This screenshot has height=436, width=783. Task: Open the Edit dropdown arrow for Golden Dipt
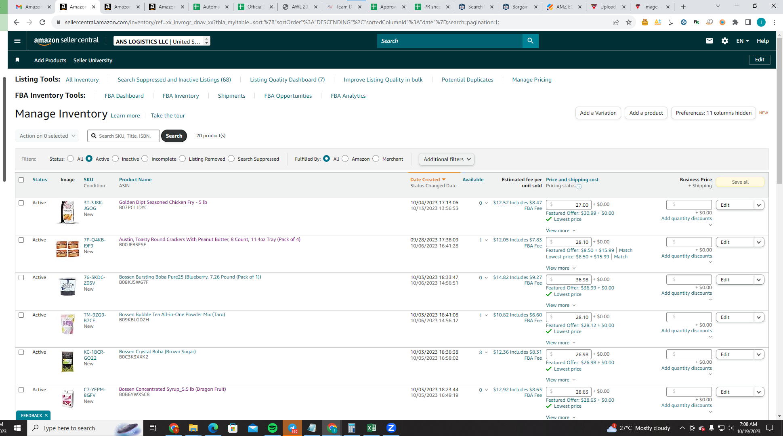(759, 205)
